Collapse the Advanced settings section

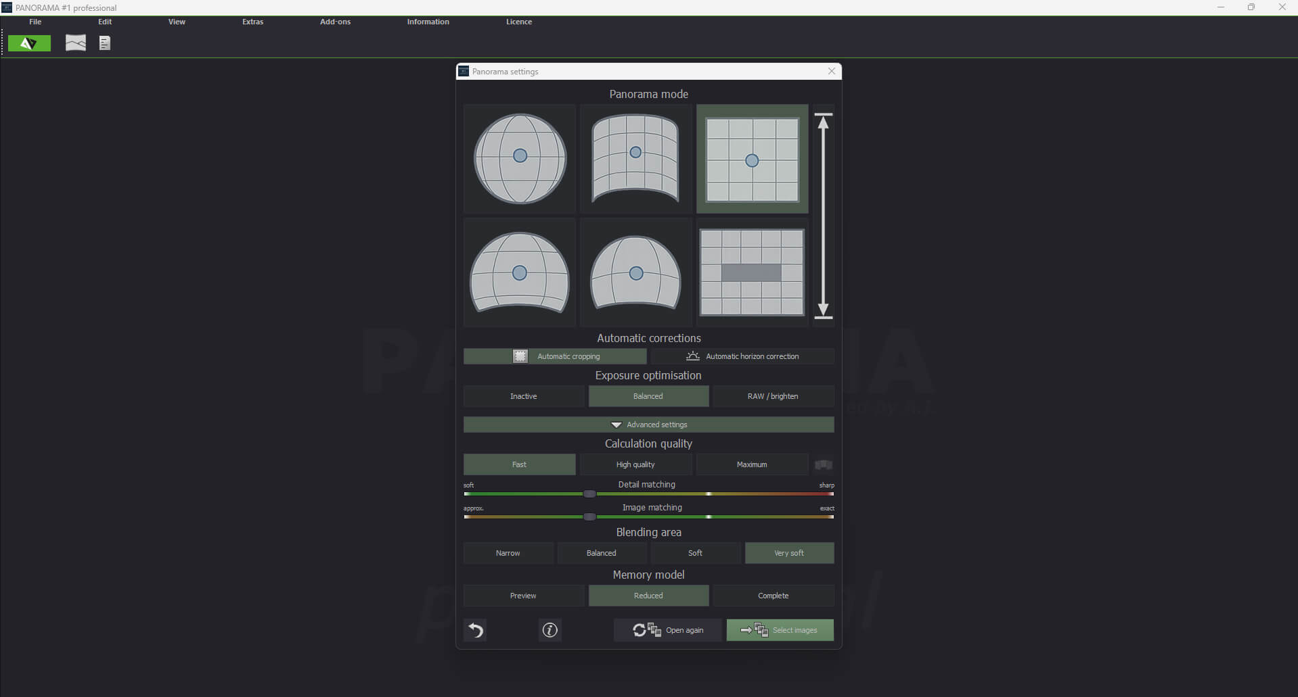coord(648,425)
